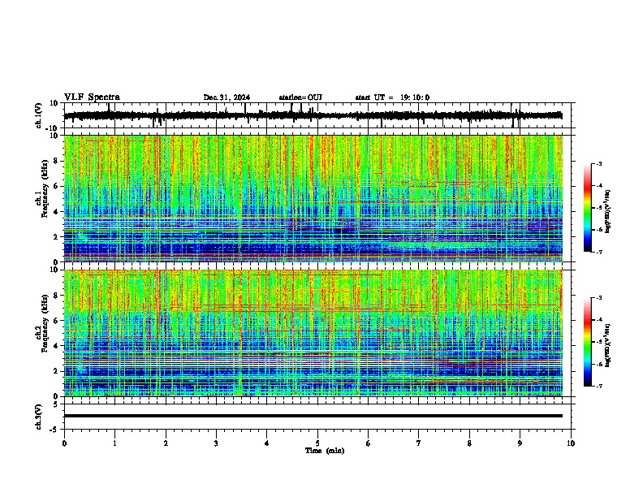Click time axis tick label "5"
Screen dimensions: 643x497
(x=317, y=443)
